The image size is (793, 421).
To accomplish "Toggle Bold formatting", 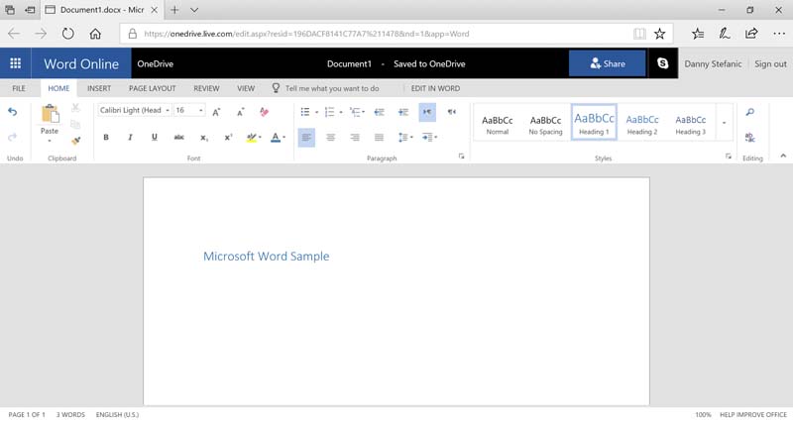I will pos(106,138).
